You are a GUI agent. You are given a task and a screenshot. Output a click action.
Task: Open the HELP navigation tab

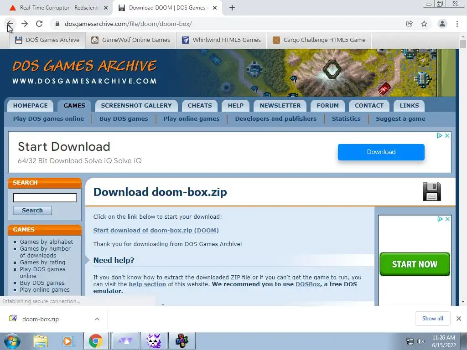(236, 106)
